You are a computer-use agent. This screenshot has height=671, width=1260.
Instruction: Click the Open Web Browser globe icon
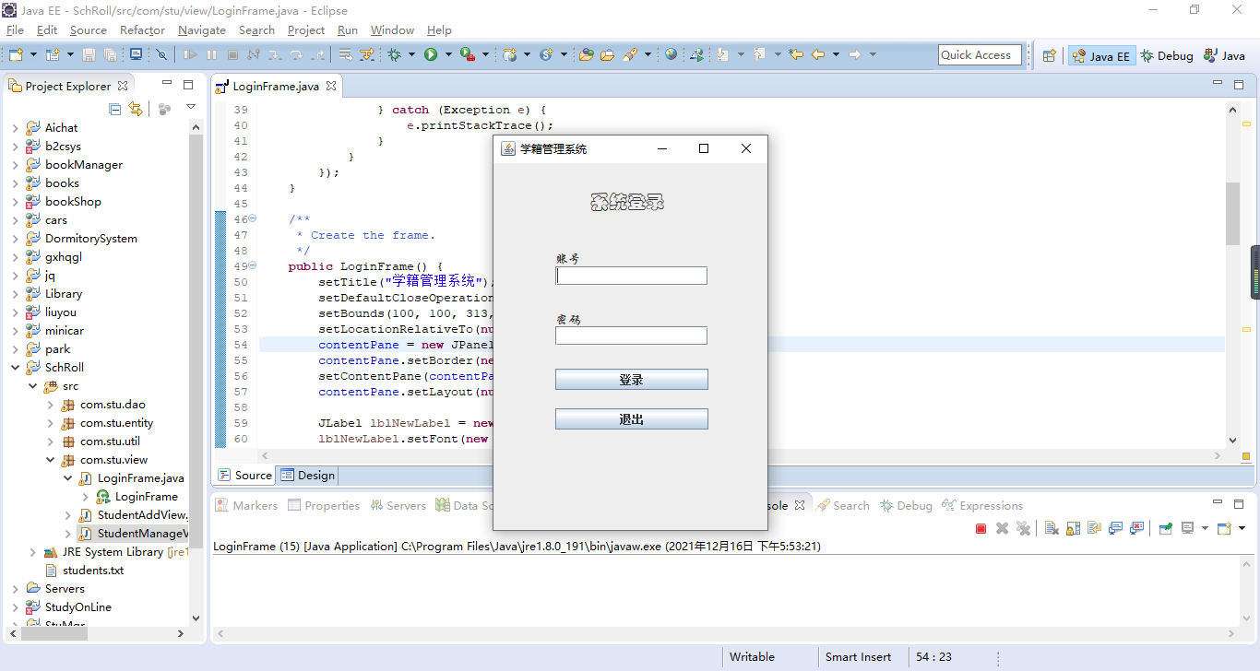click(671, 55)
